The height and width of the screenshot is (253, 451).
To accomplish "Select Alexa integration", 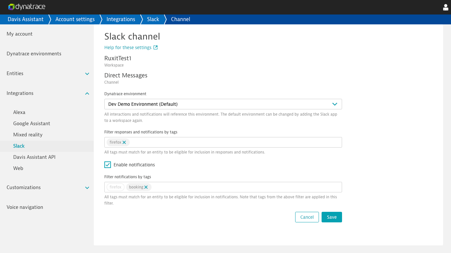I will pyautogui.click(x=19, y=112).
